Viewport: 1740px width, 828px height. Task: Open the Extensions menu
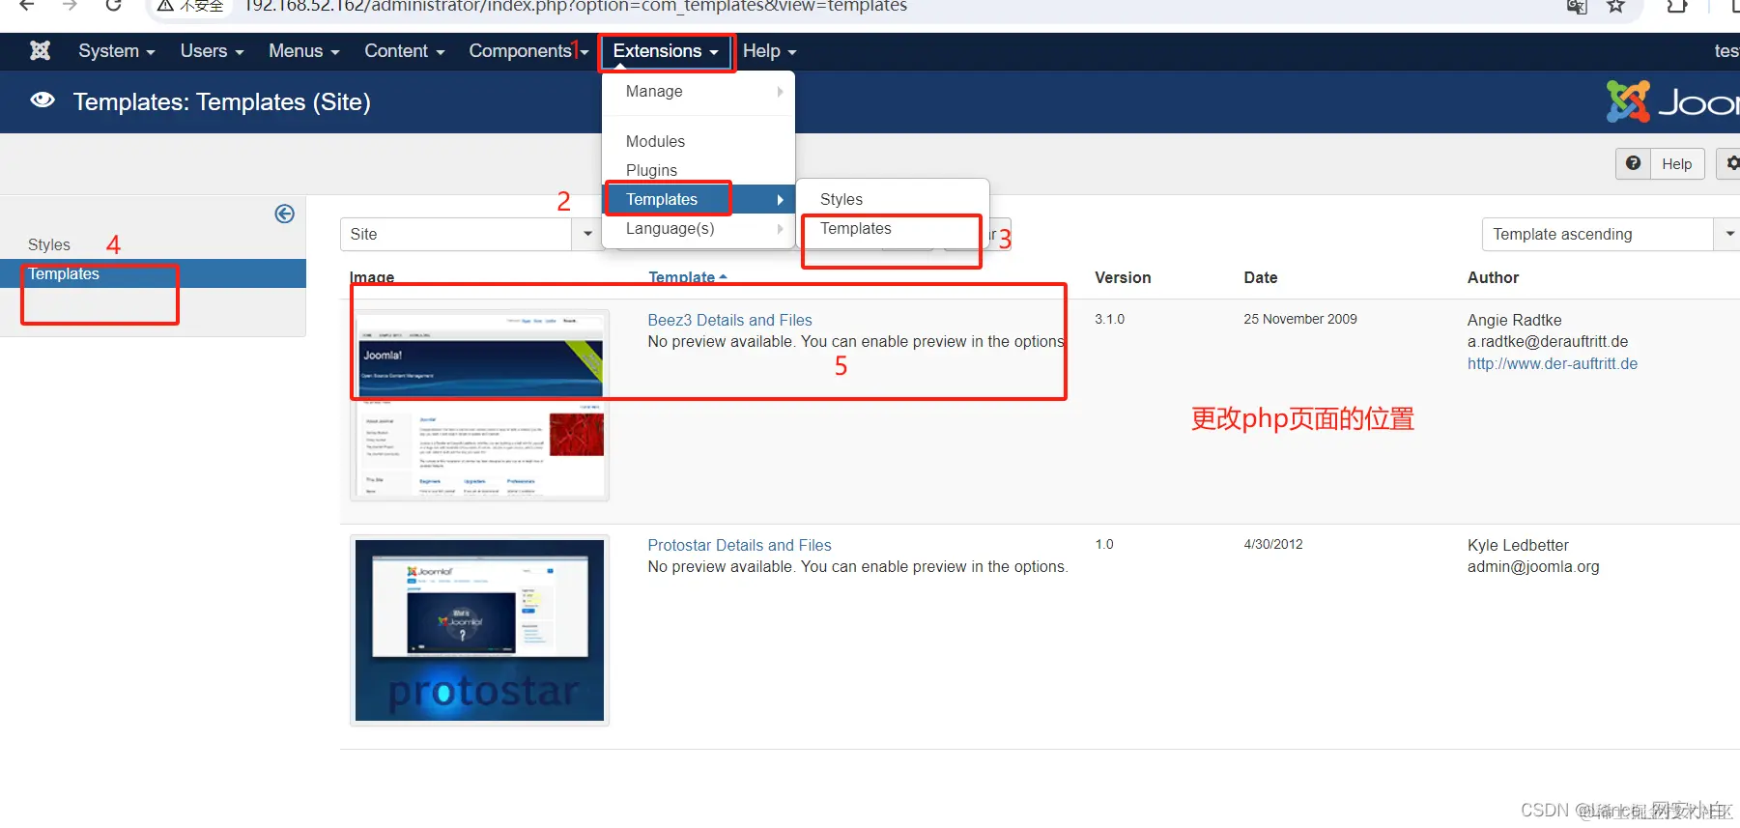667,51
